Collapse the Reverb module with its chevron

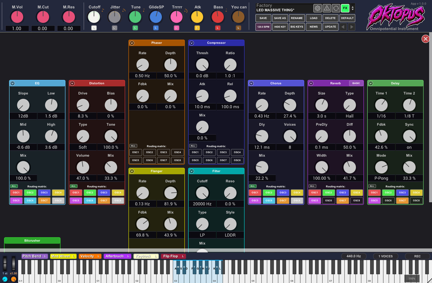pos(311,83)
